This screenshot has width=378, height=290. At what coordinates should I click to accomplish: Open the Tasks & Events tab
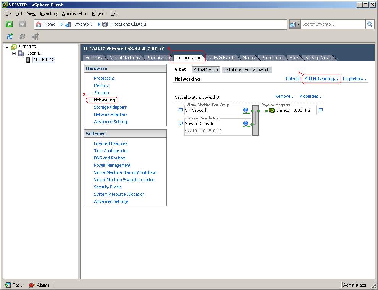(222, 58)
